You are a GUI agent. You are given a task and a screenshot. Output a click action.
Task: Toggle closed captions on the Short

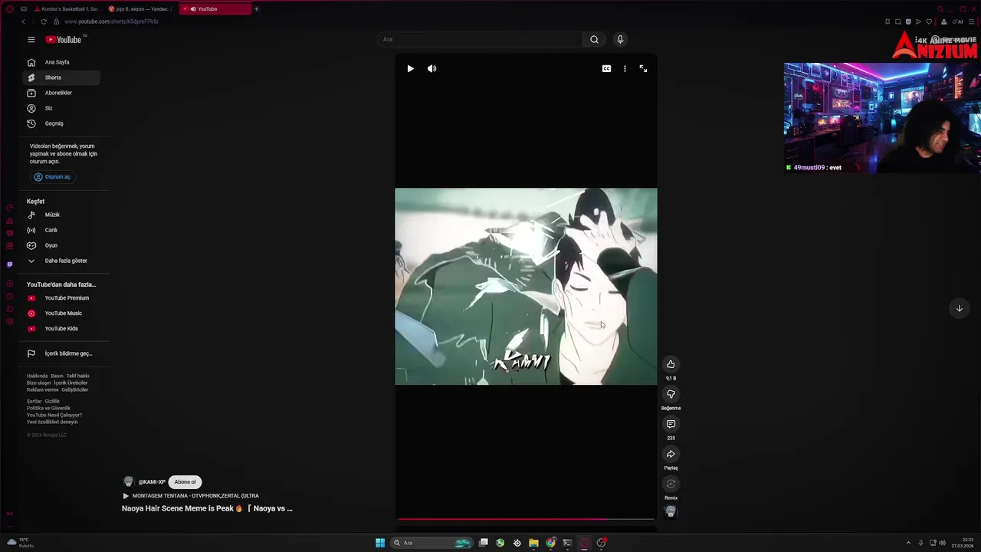click(x=606, y=69)
